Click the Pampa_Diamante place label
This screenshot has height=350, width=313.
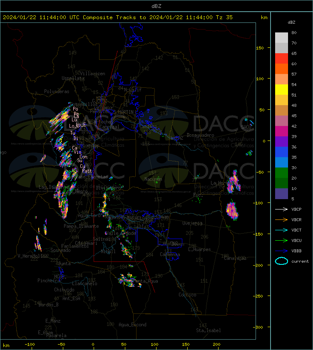tap(81, 226)
